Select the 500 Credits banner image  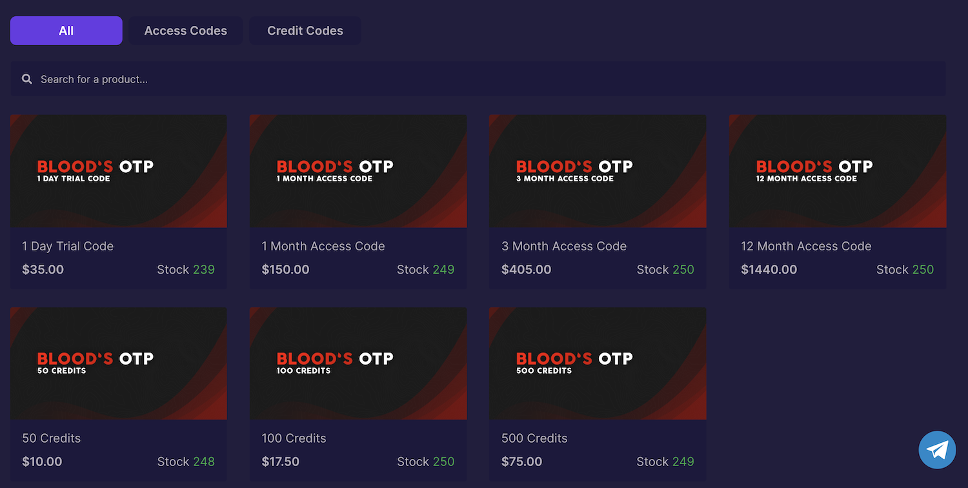(598, 363)
